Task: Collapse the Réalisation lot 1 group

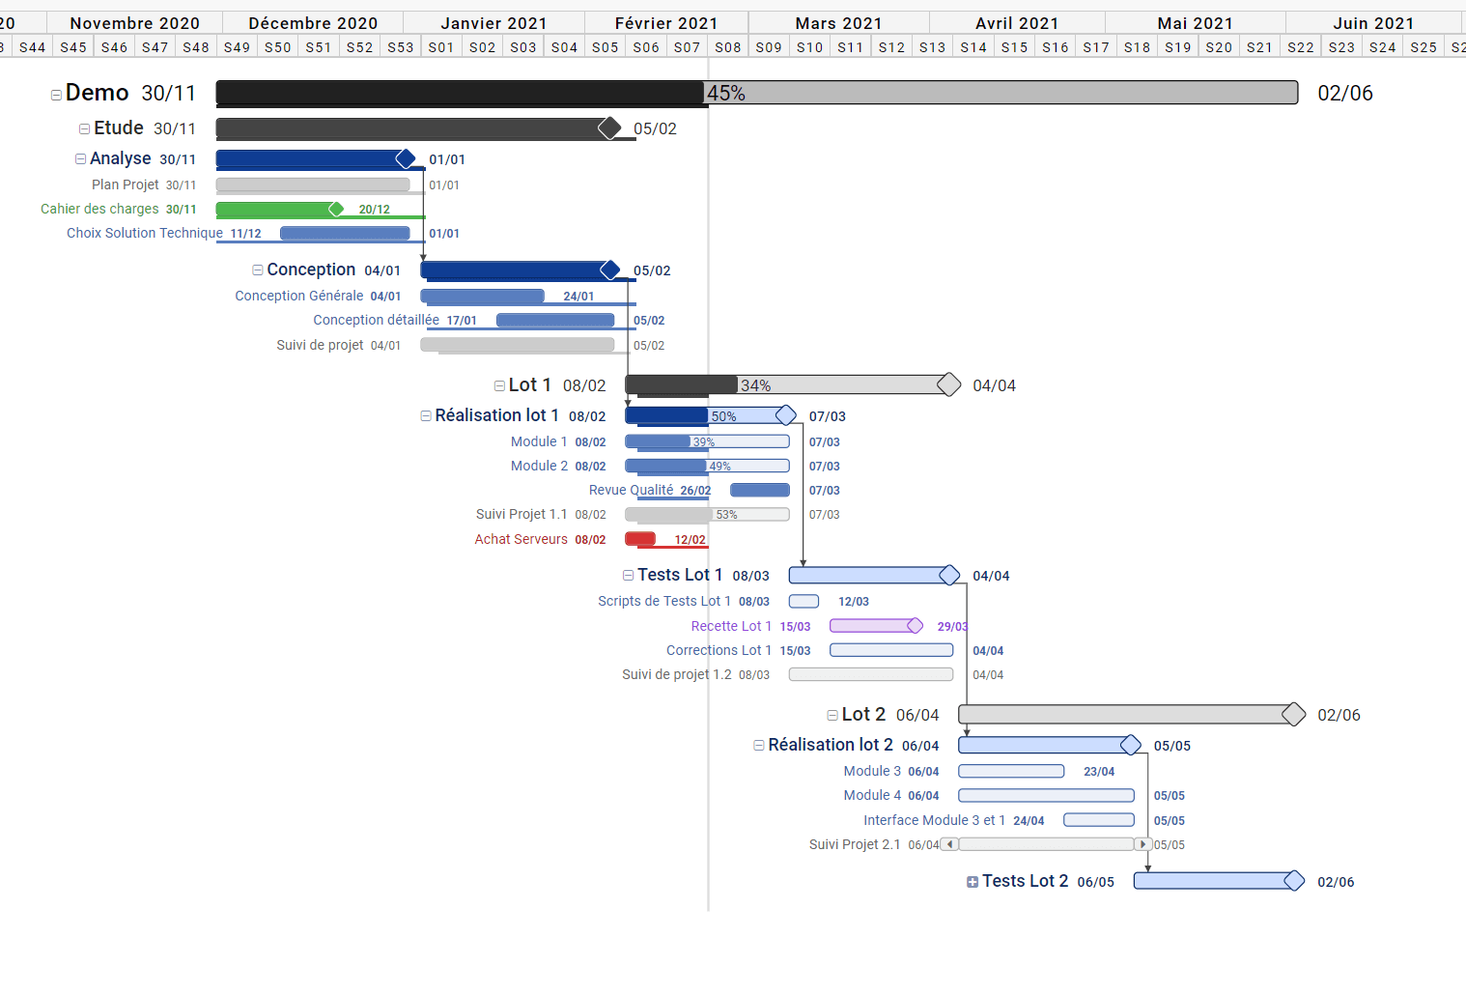Action: pos(426,416)
